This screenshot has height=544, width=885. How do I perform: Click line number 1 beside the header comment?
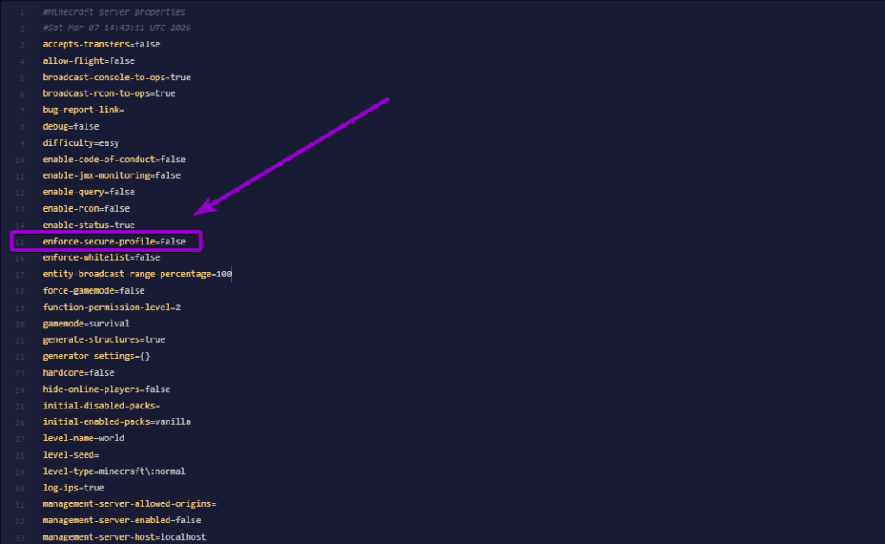pyautogui.click(x=22, y=11)
